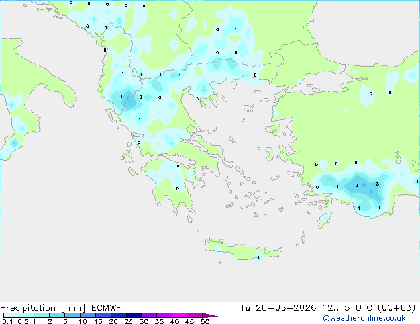Select the 5–10 mm legend color box

[x=72, y=315]
